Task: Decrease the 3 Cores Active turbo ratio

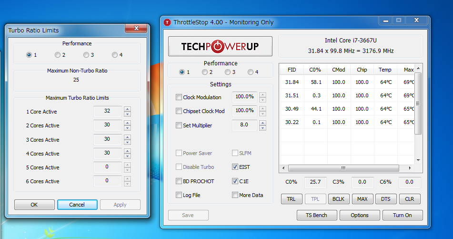Action: (x=127, y=142)
